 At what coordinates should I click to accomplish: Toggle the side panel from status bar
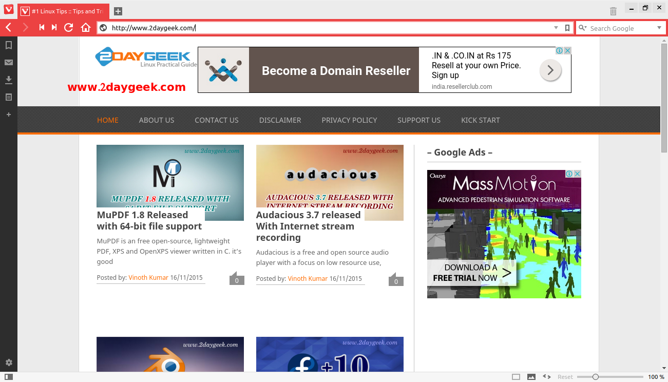tap(9, 377)
